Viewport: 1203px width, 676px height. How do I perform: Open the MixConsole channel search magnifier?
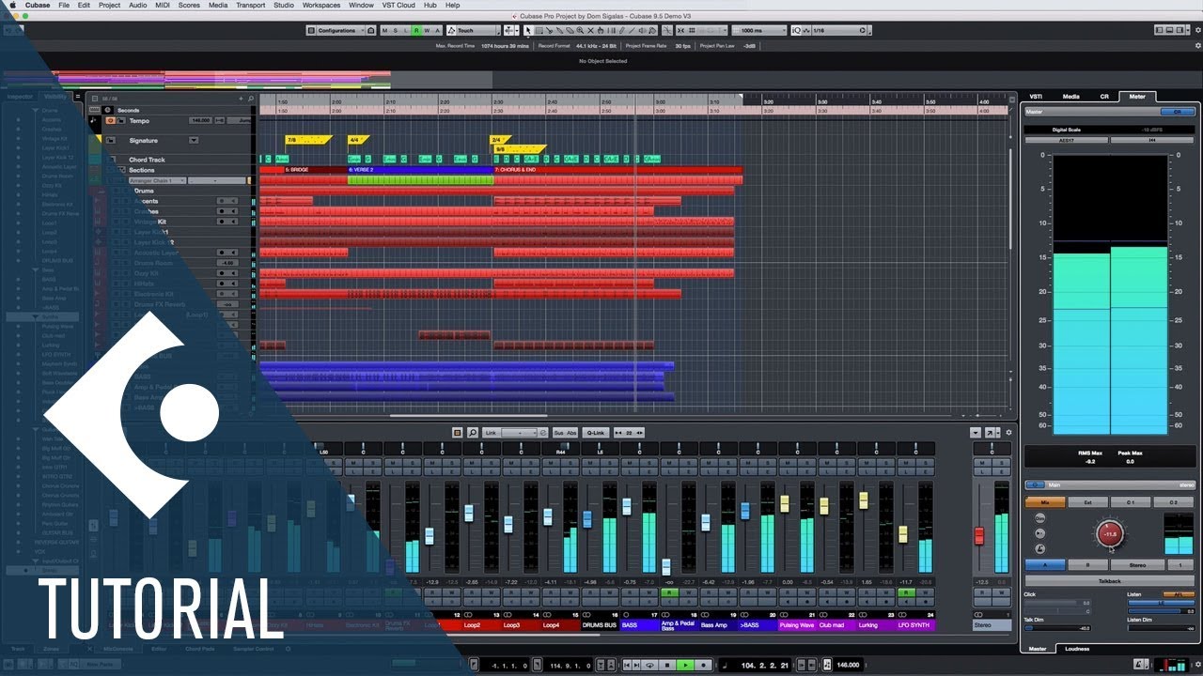473,432
